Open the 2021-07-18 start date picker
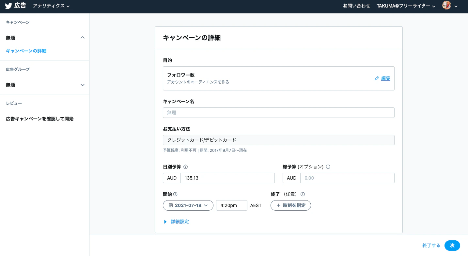The width and height of the screenshot is (468, 256). (188, 205)
